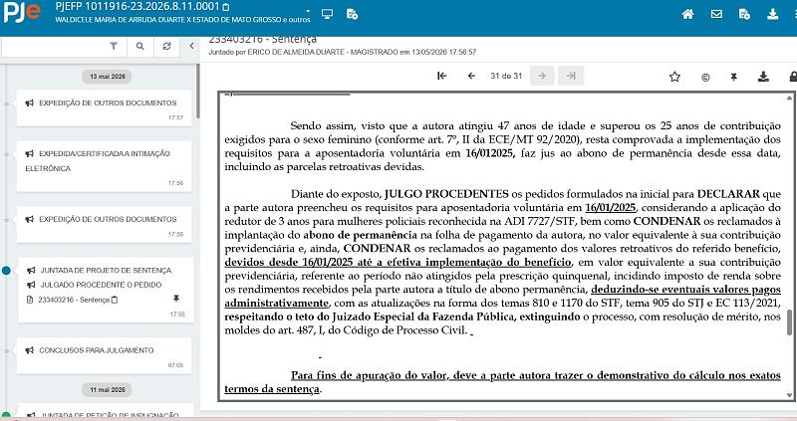Open the document settings icon beside monitor icon

pos(352,14)
